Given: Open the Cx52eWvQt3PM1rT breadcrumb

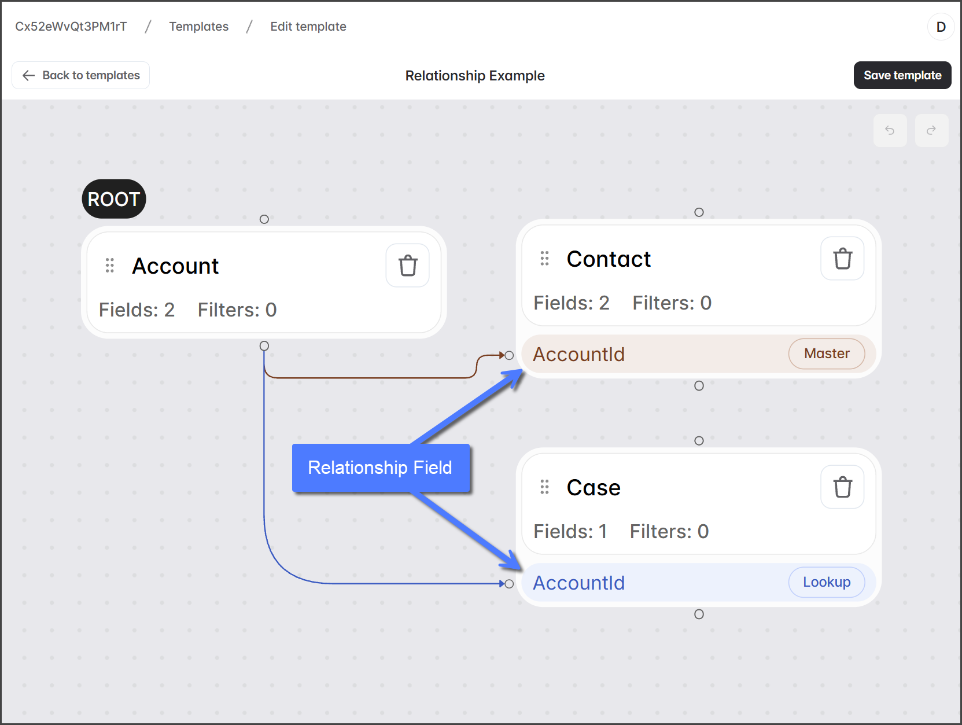Looking at the screenshot, I should (71, 27).
